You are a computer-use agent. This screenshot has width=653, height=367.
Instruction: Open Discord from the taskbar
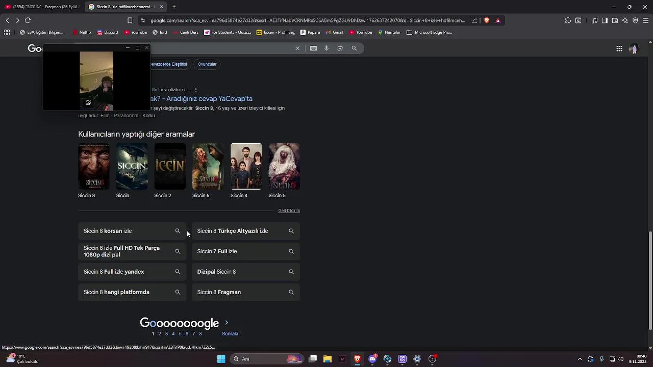(x=372, y=359)
